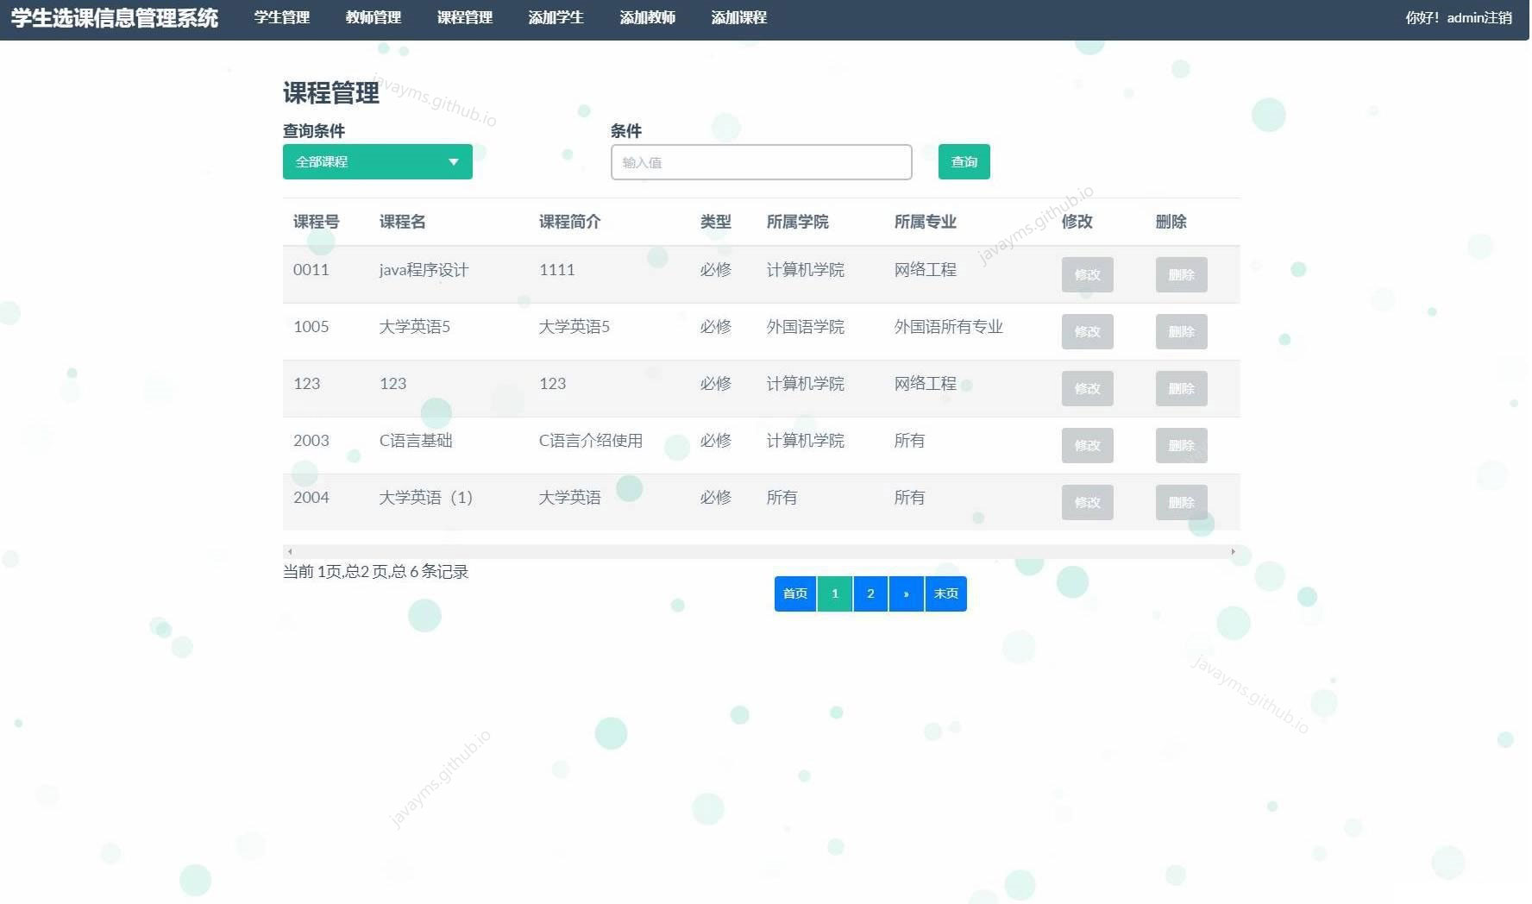Click the dropdown arrow in the query selector
Screen dimensions: 1532x904
click(x=454, y=161)
